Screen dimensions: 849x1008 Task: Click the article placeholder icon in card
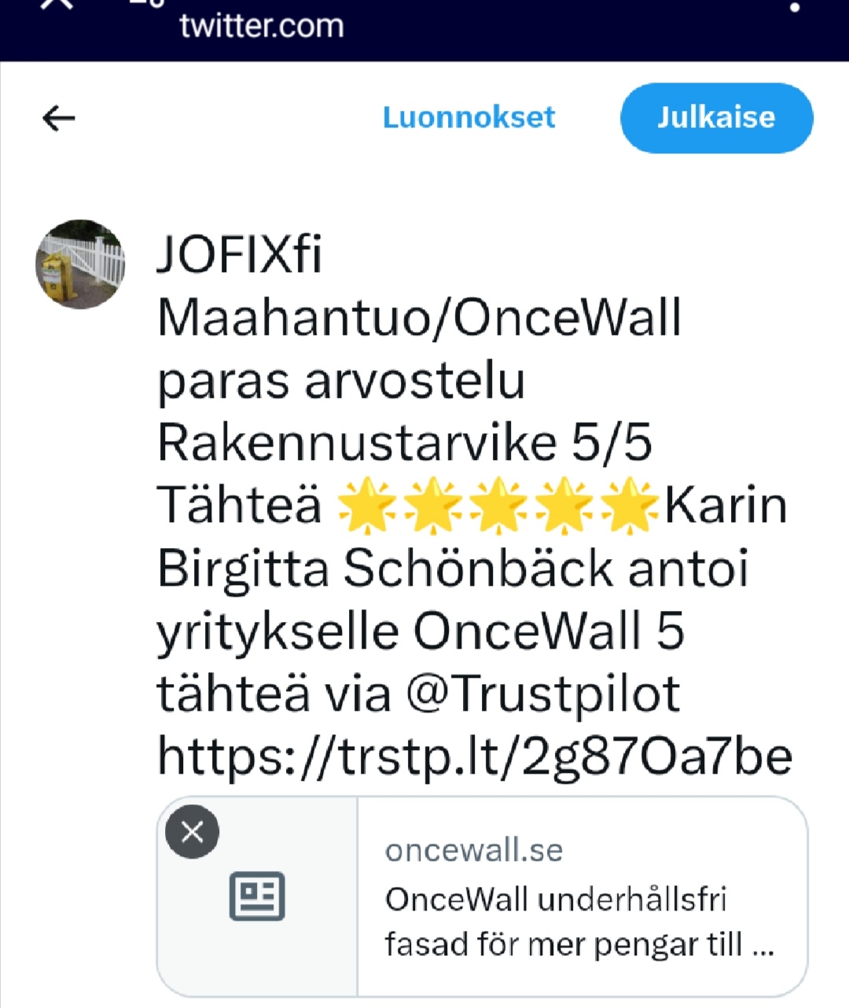[257, 896]
